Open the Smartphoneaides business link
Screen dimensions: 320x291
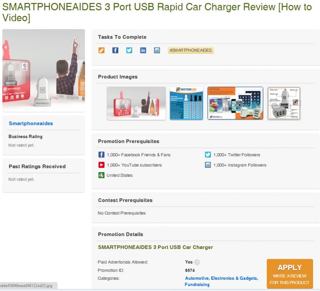point(31,124)
